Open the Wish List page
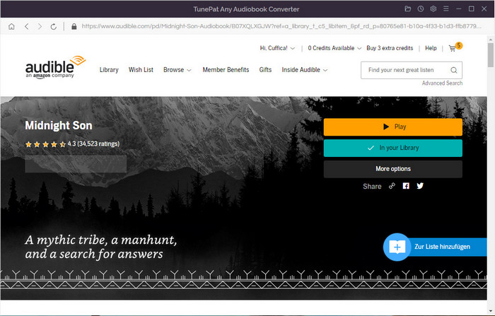The image size is (495, 316). pos(141,70)
